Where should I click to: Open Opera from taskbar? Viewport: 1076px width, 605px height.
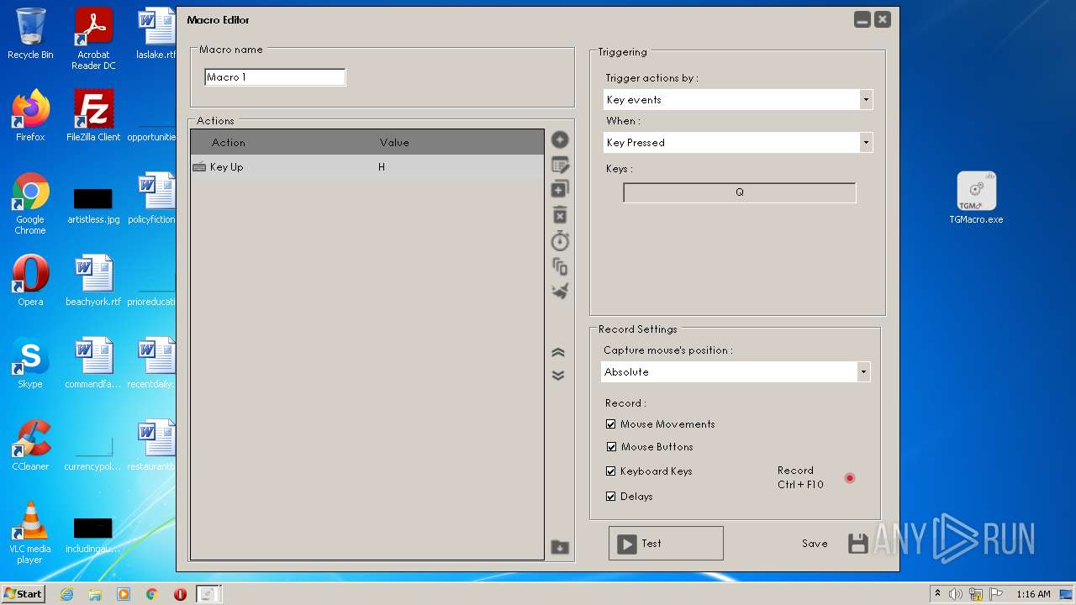(180, 594)
